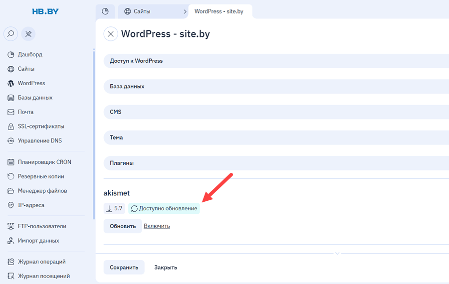The width and height of the screenshot is (449, 284).
Task: Open SSL-сертификаты in the sidebar
Action: coord(41,127)
